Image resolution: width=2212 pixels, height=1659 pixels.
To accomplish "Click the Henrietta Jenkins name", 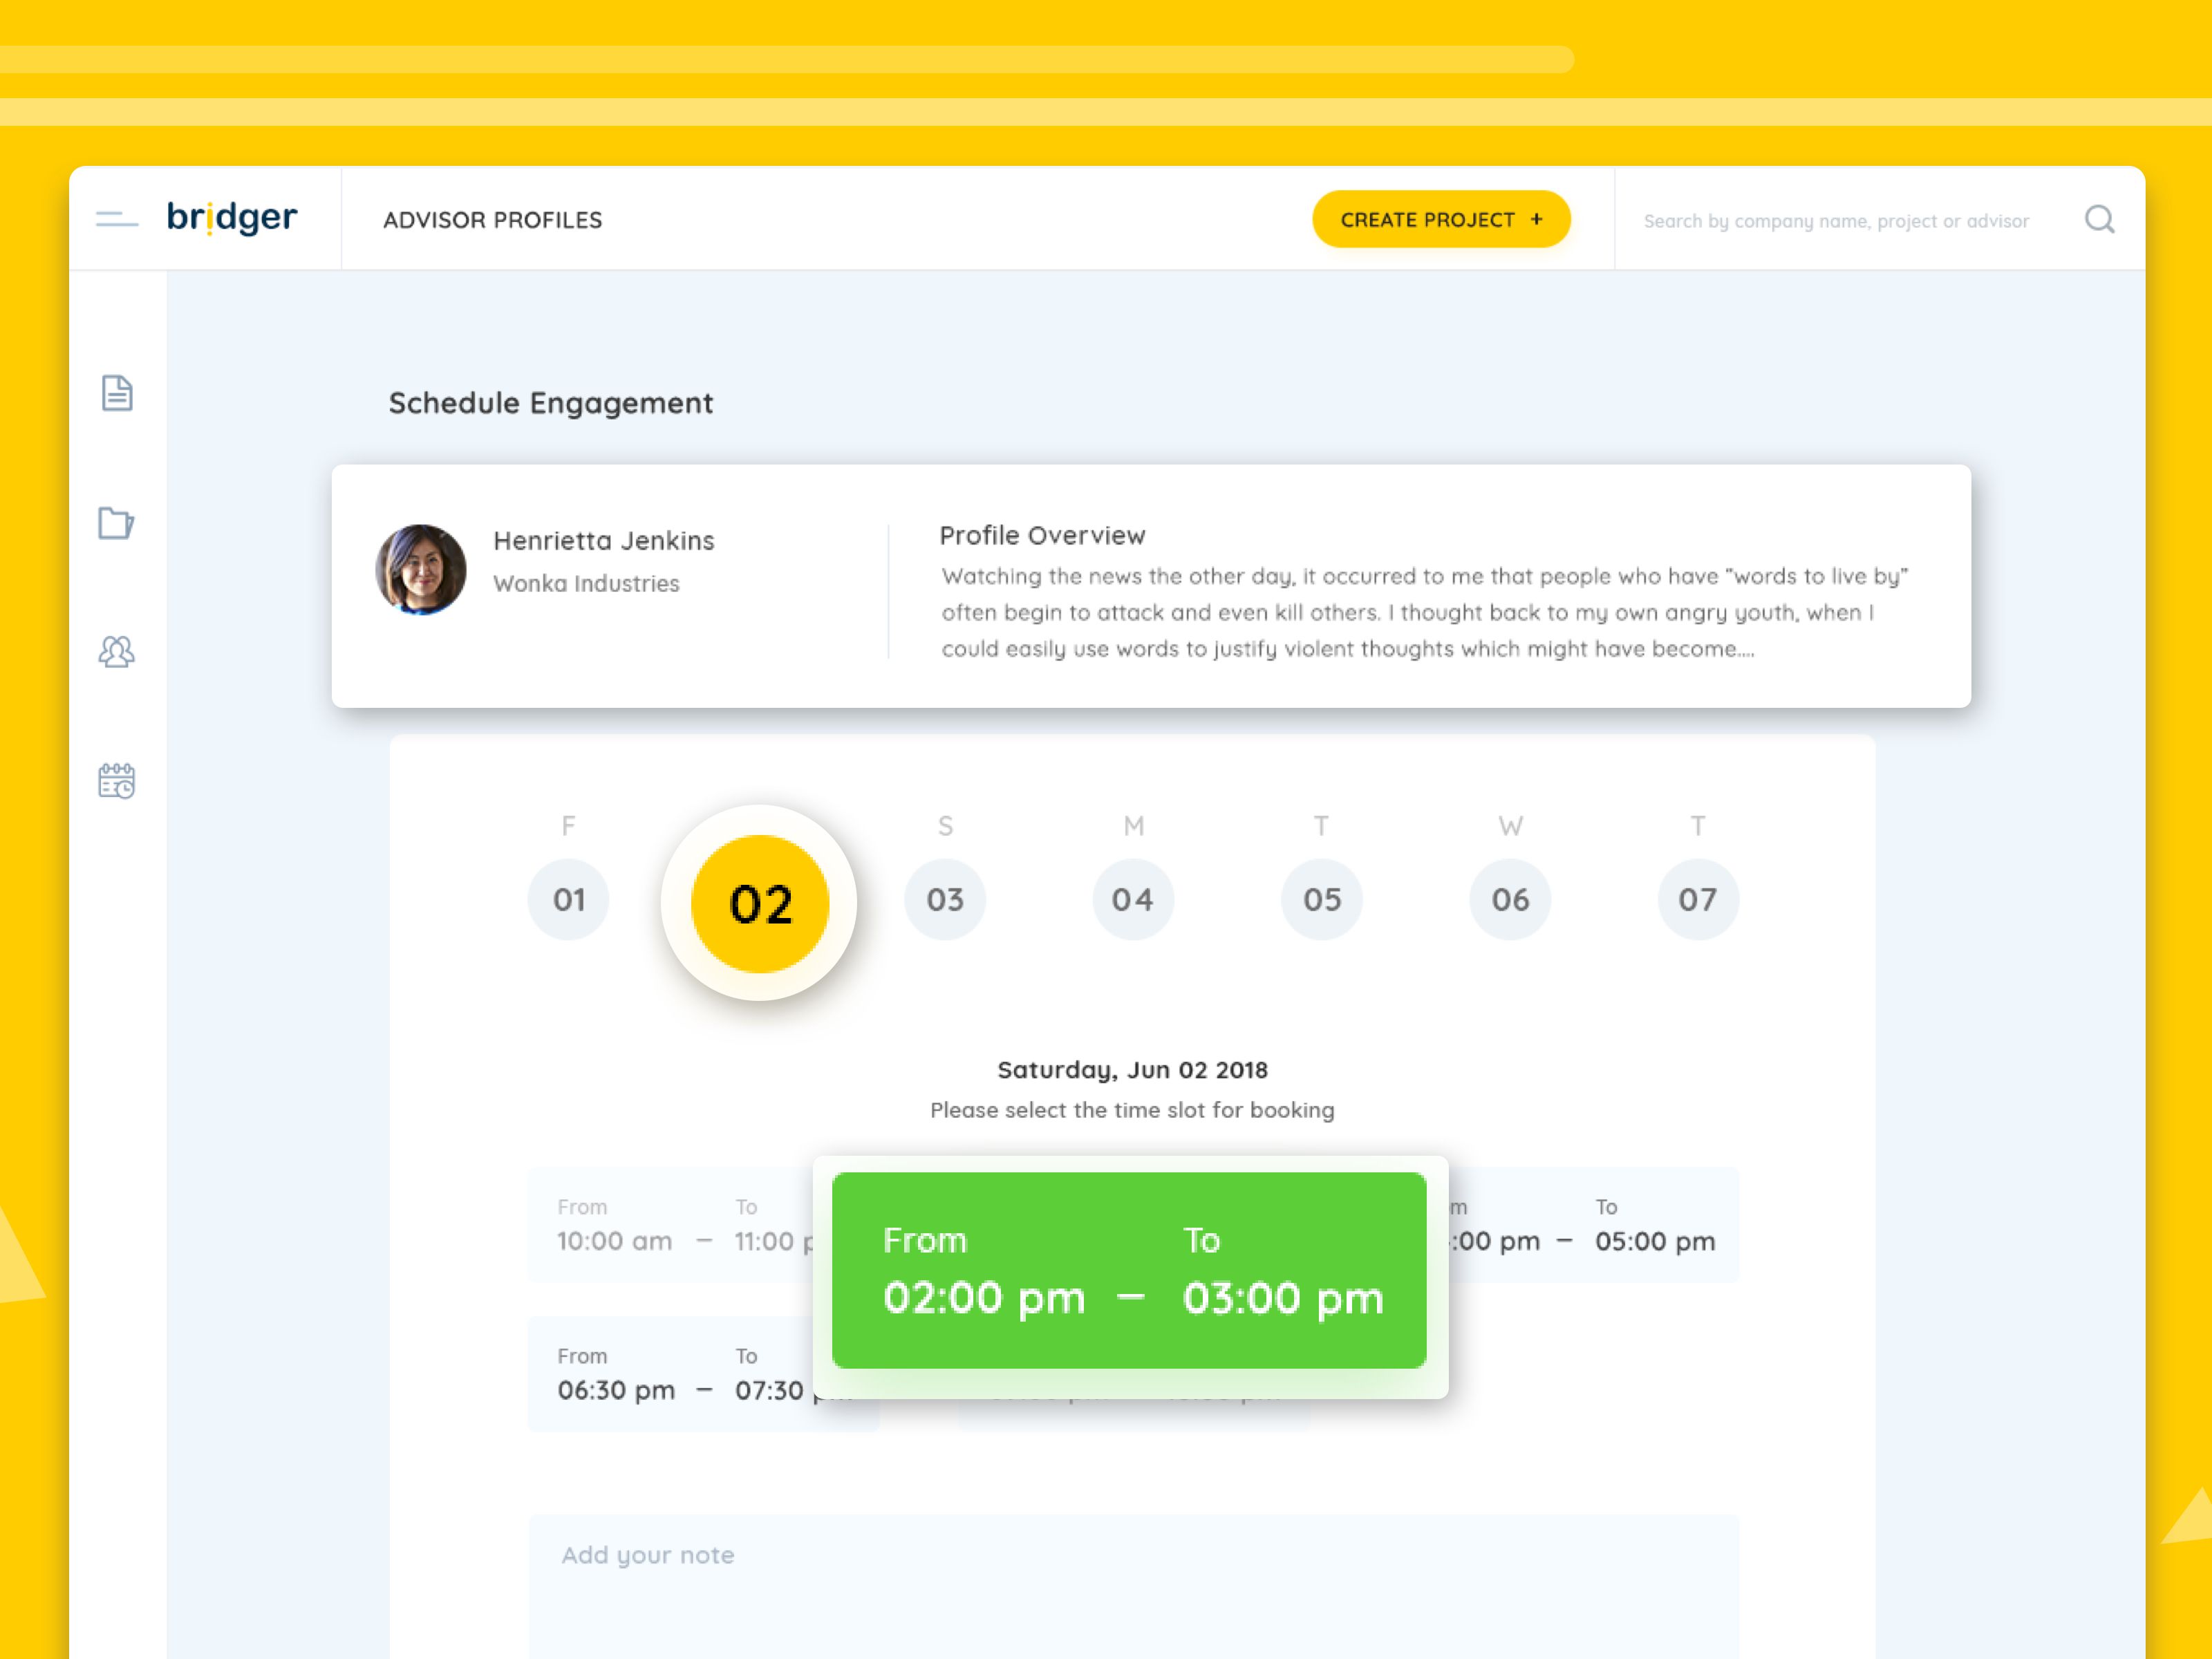I will coord(604,541).
